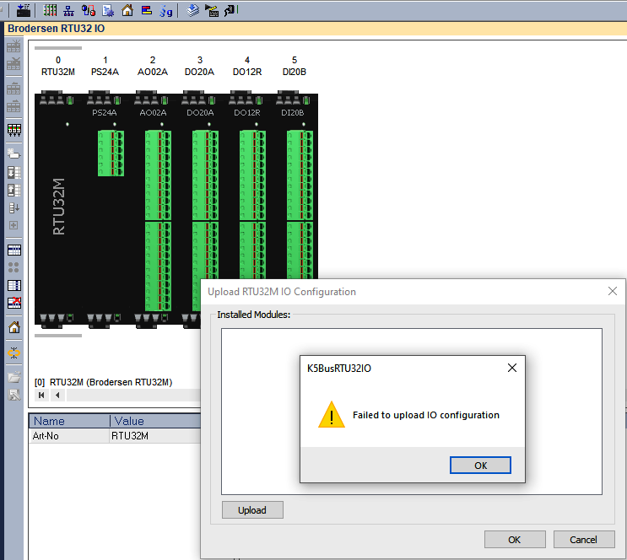Open the IO rack modules icon in top toolbar
627x560 pixels.
(50, 10)
